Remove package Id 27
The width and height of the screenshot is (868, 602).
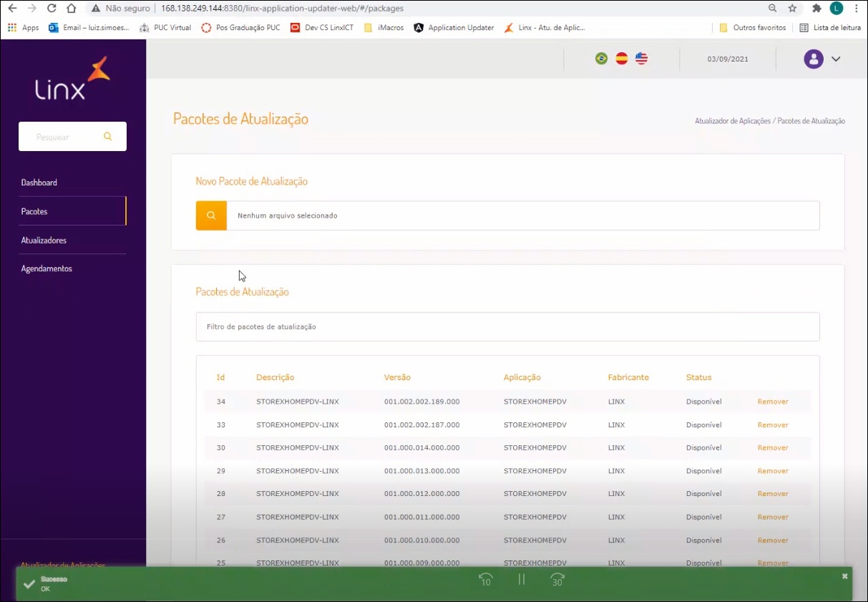click(773, 517)
